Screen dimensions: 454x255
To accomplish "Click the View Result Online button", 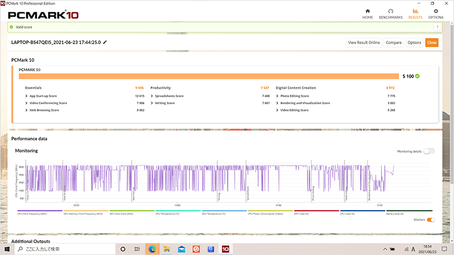I will 364,42.
